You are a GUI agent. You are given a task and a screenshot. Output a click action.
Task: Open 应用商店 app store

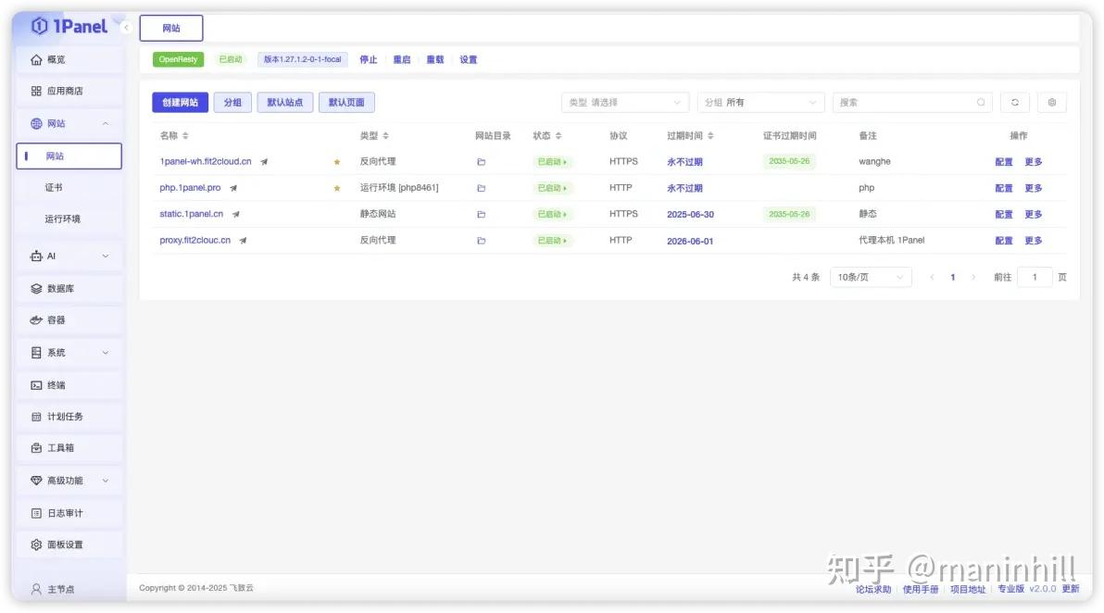tap(69, 91)
